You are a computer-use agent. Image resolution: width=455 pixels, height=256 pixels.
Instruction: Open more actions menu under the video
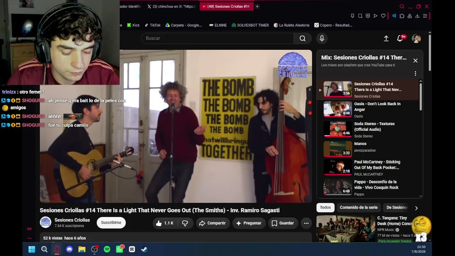306,223
